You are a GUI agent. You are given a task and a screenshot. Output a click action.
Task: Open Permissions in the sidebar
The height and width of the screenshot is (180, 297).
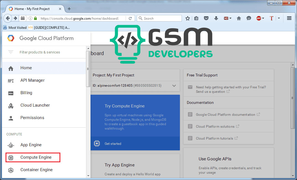pos(44,118)
